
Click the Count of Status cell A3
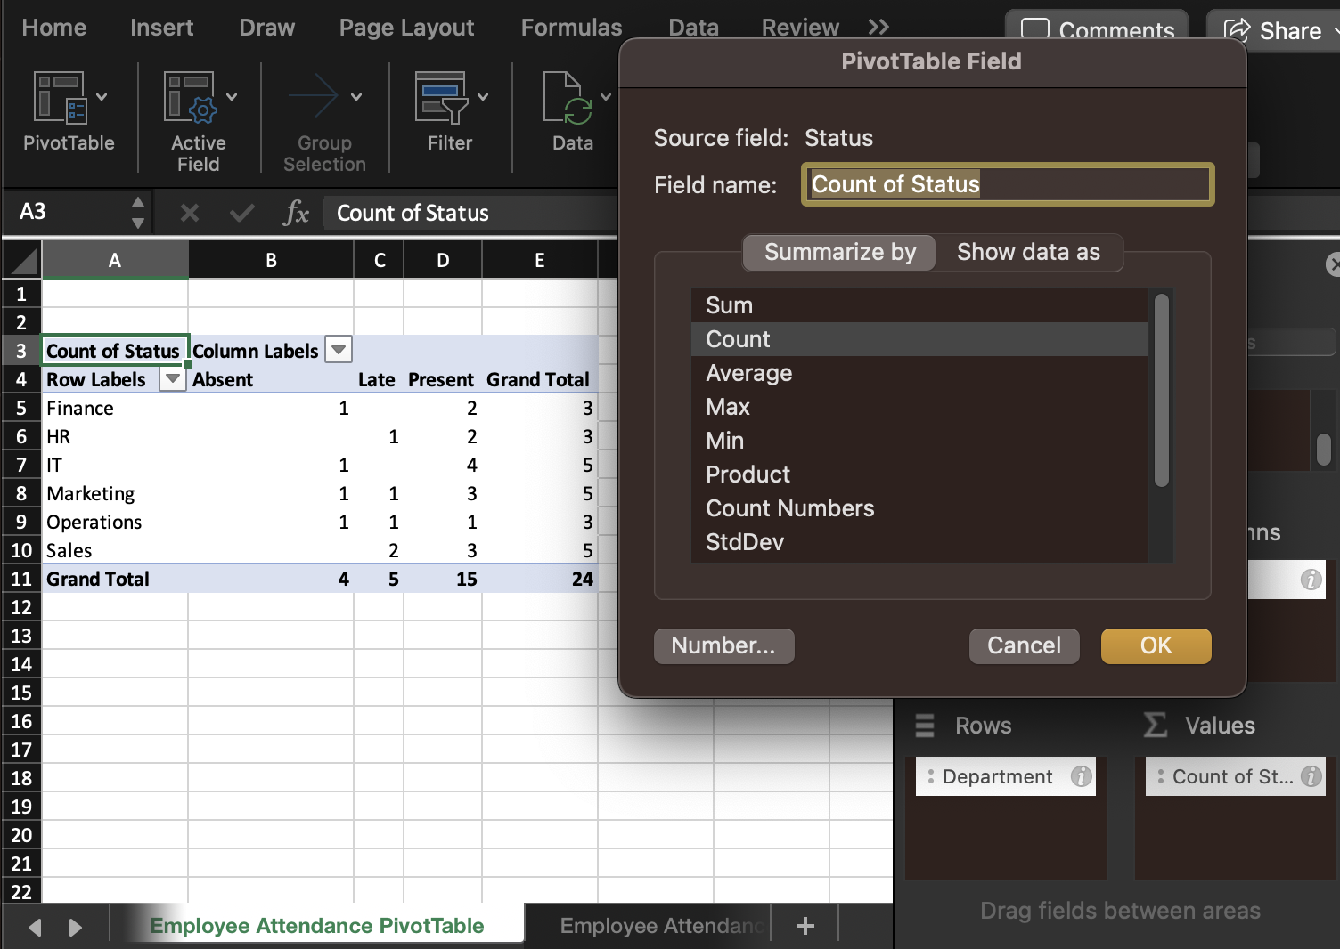115,351
